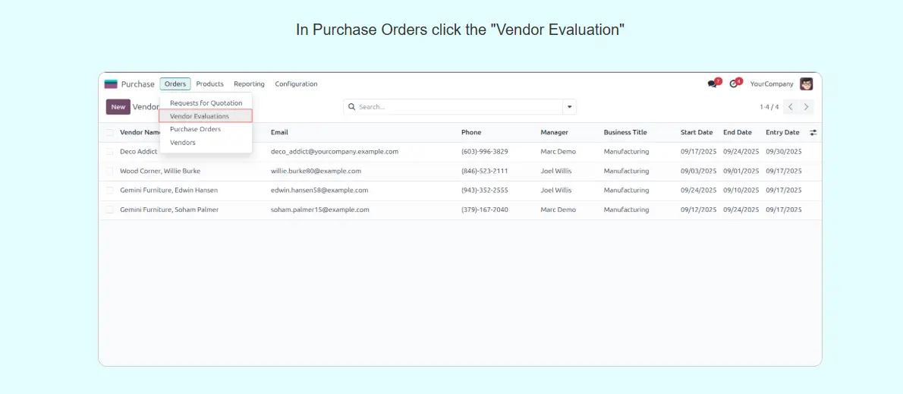The image size is (903, 394).
Task: Go to next page arrow
Action: click(x=807, y=107)
